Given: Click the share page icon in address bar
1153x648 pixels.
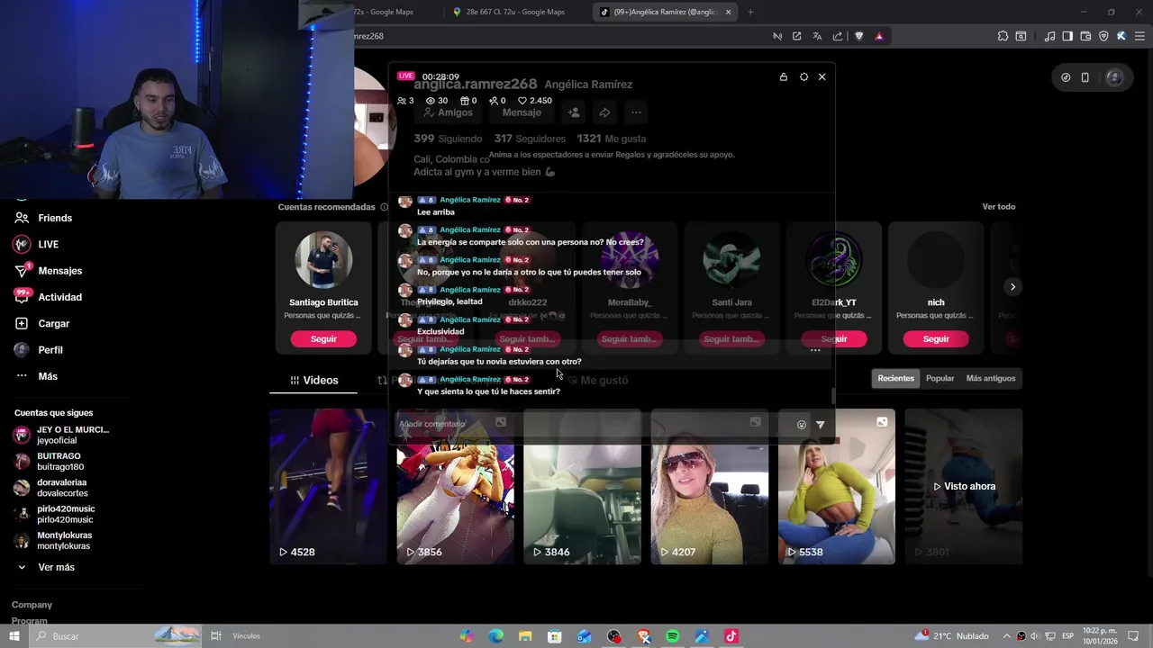Looking at the screenshot, I should (x=838, y=36).
